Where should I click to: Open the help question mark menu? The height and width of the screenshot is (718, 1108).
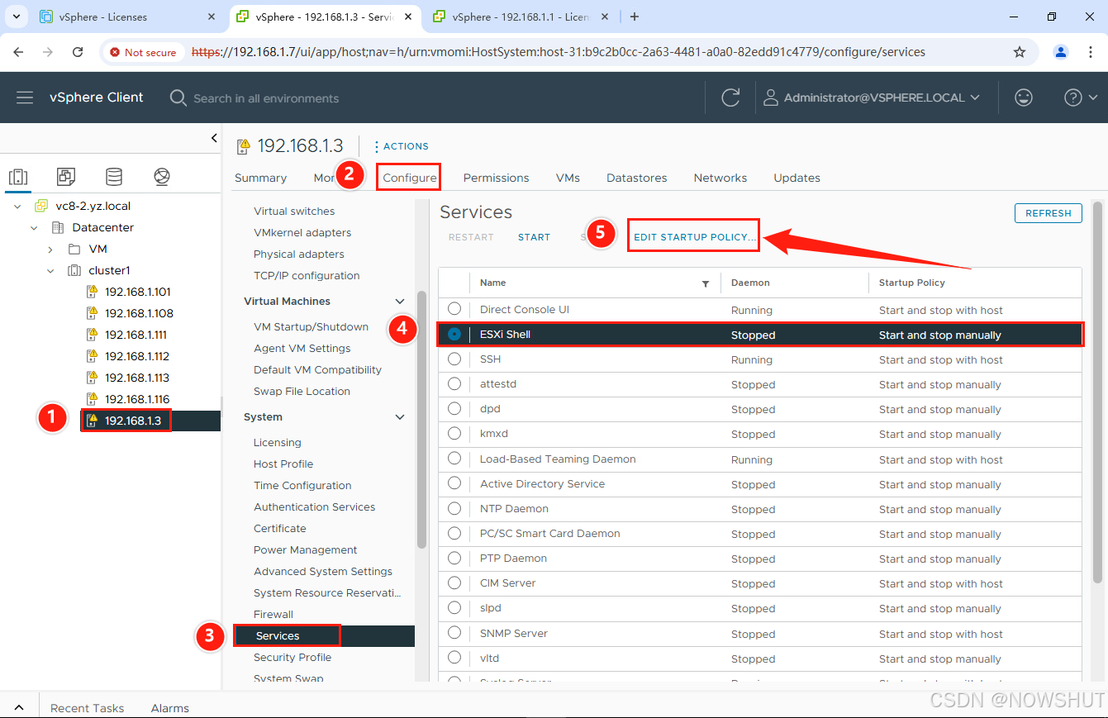pyautogui.click(x=1080, y=97)
